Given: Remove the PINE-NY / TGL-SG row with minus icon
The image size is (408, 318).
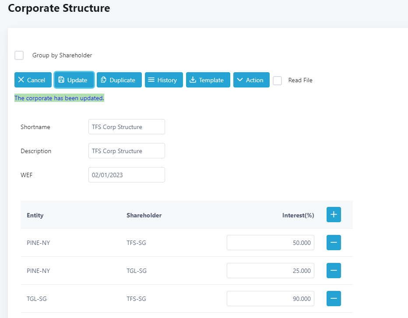Looking at the screenshot, I should (x=334, y=271).
